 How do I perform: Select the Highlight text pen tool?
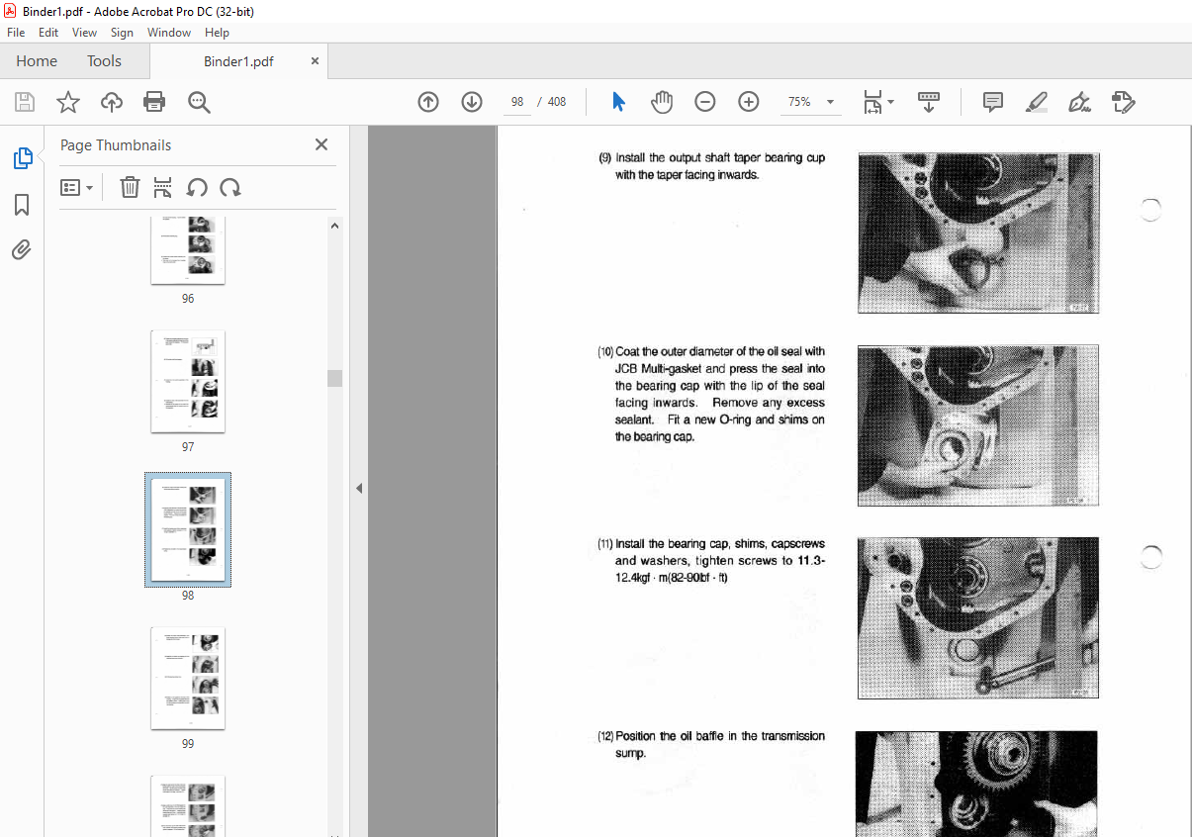tap(1037, 102)
